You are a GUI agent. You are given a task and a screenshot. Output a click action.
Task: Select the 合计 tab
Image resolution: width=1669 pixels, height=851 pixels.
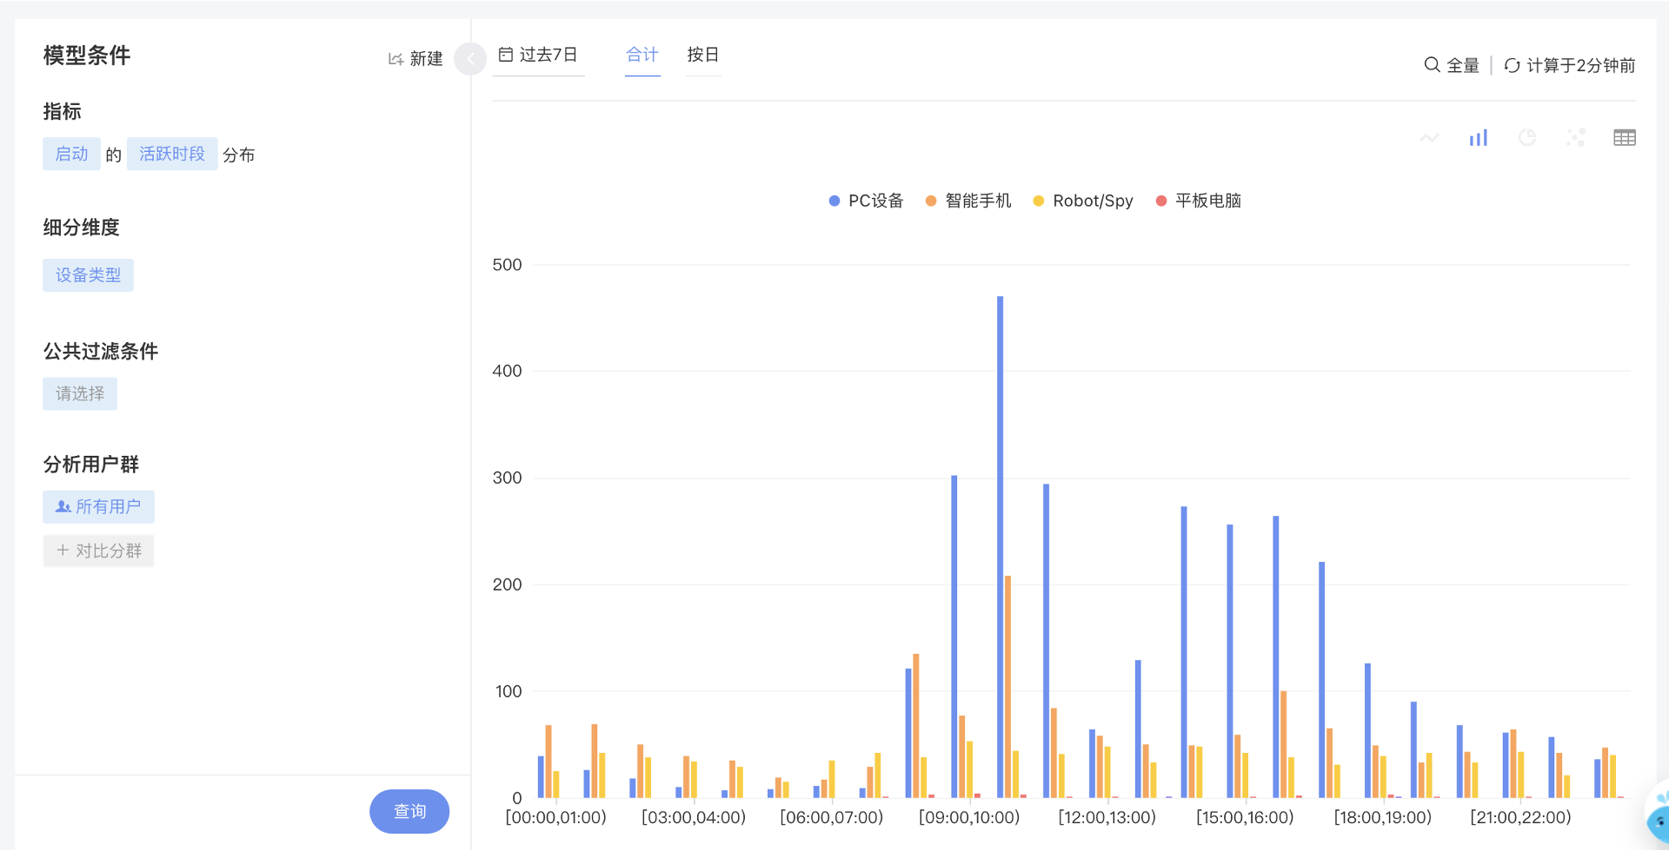[x=642, y=55]
